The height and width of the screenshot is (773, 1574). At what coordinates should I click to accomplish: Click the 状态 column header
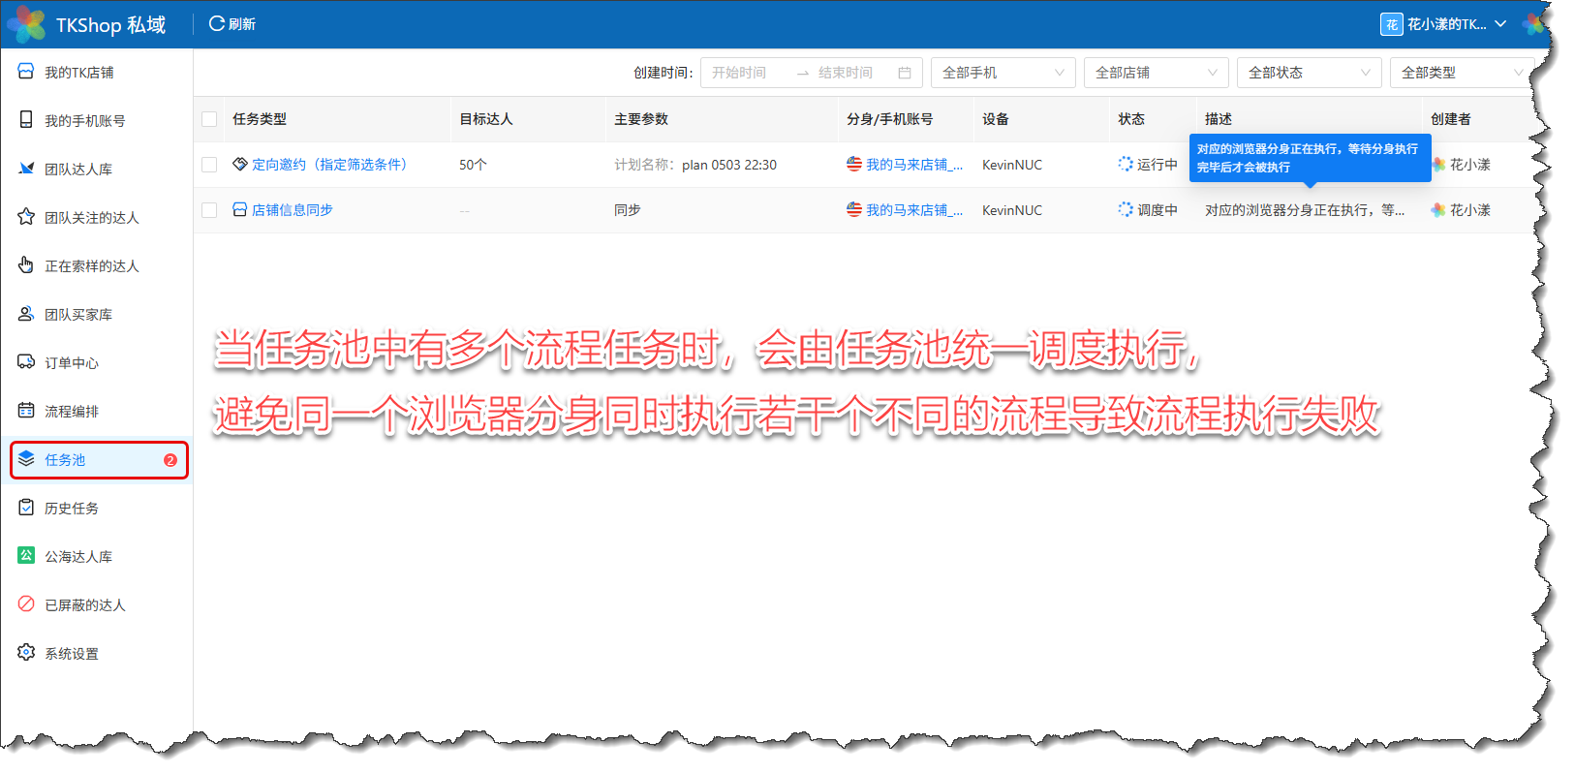1131,119
